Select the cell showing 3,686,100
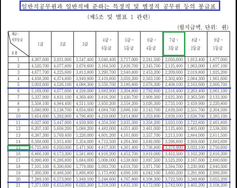Screen dimensions: 237x188 129,110
